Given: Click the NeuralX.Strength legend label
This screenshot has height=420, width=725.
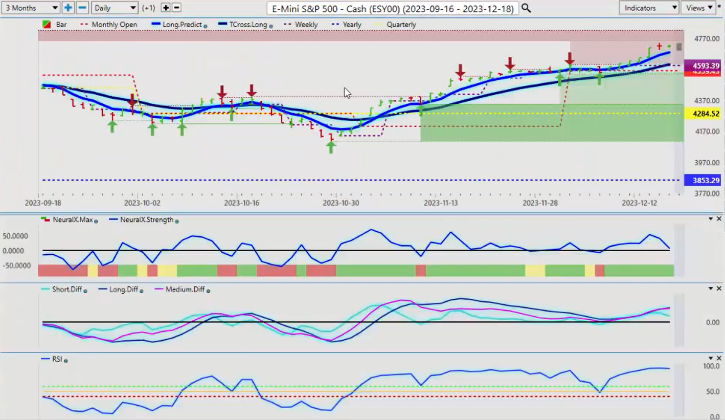Looking at the screenshot, I should (x=147, y=220).
